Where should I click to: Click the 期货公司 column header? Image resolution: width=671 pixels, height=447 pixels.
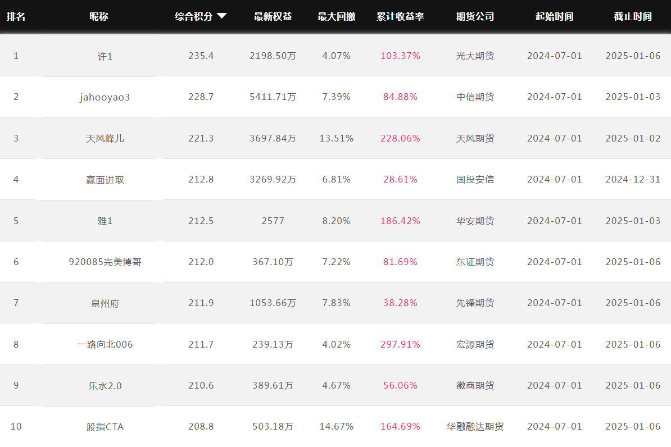pyautogui.click(x=475, y=16)
